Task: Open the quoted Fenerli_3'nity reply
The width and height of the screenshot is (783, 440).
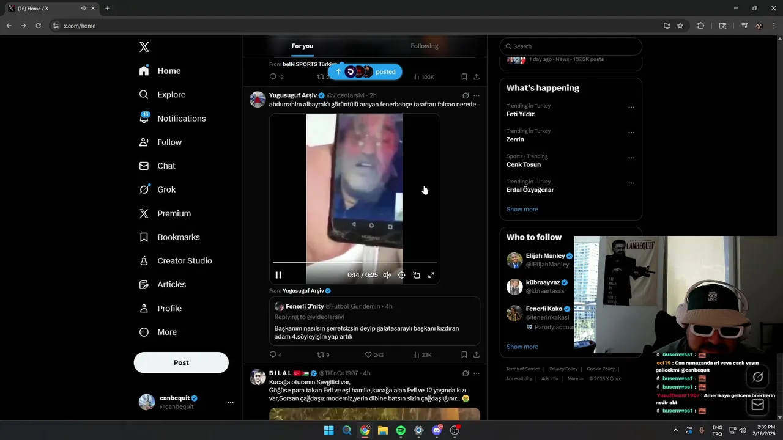Action: (374, 321)
